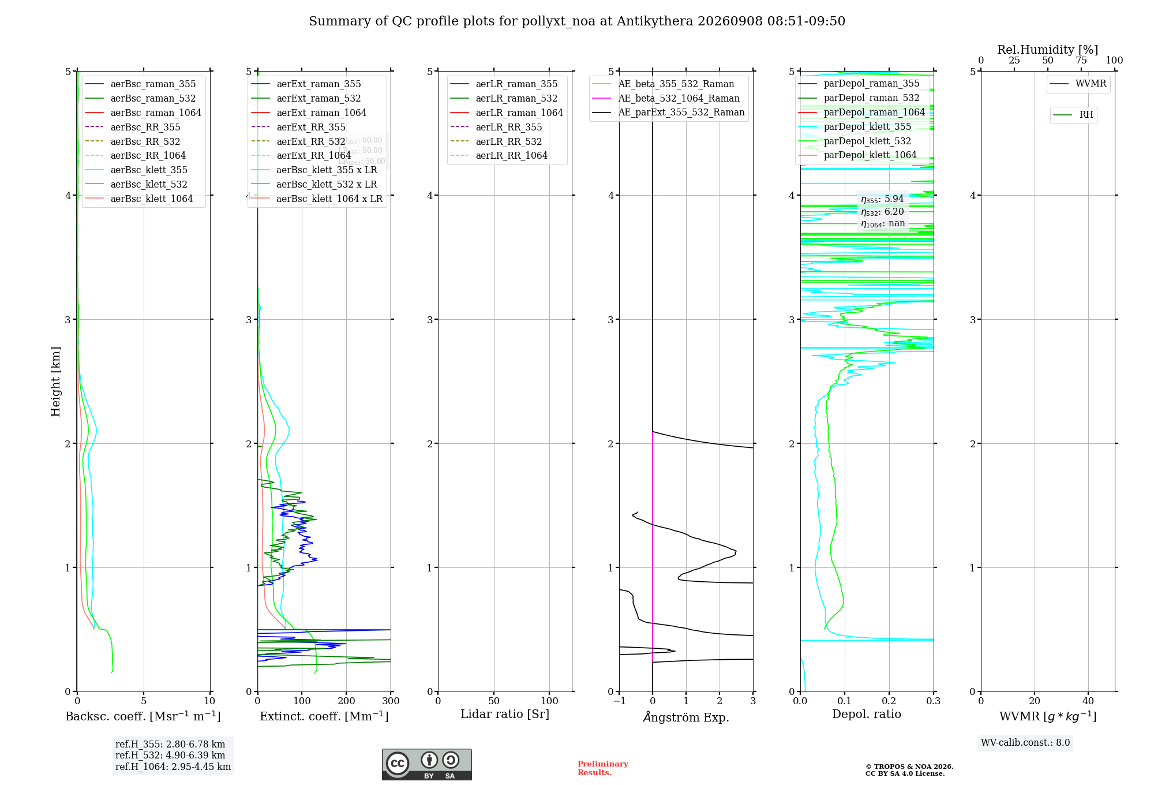The image size is (1154, 785).
Task: Select aerExt_raman_1064 in the extinction legend
Action: pyautogui.click(x=309, y=113)
